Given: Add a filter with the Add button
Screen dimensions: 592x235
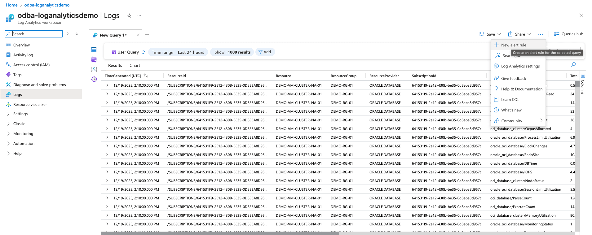Looking at the screenshot, I should (265, 52).
